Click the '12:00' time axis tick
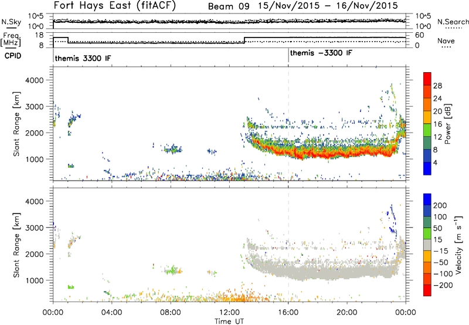Image resolution: width=469 pixels, height=325 pixels. pyautogui.click(x=229, y=313)
